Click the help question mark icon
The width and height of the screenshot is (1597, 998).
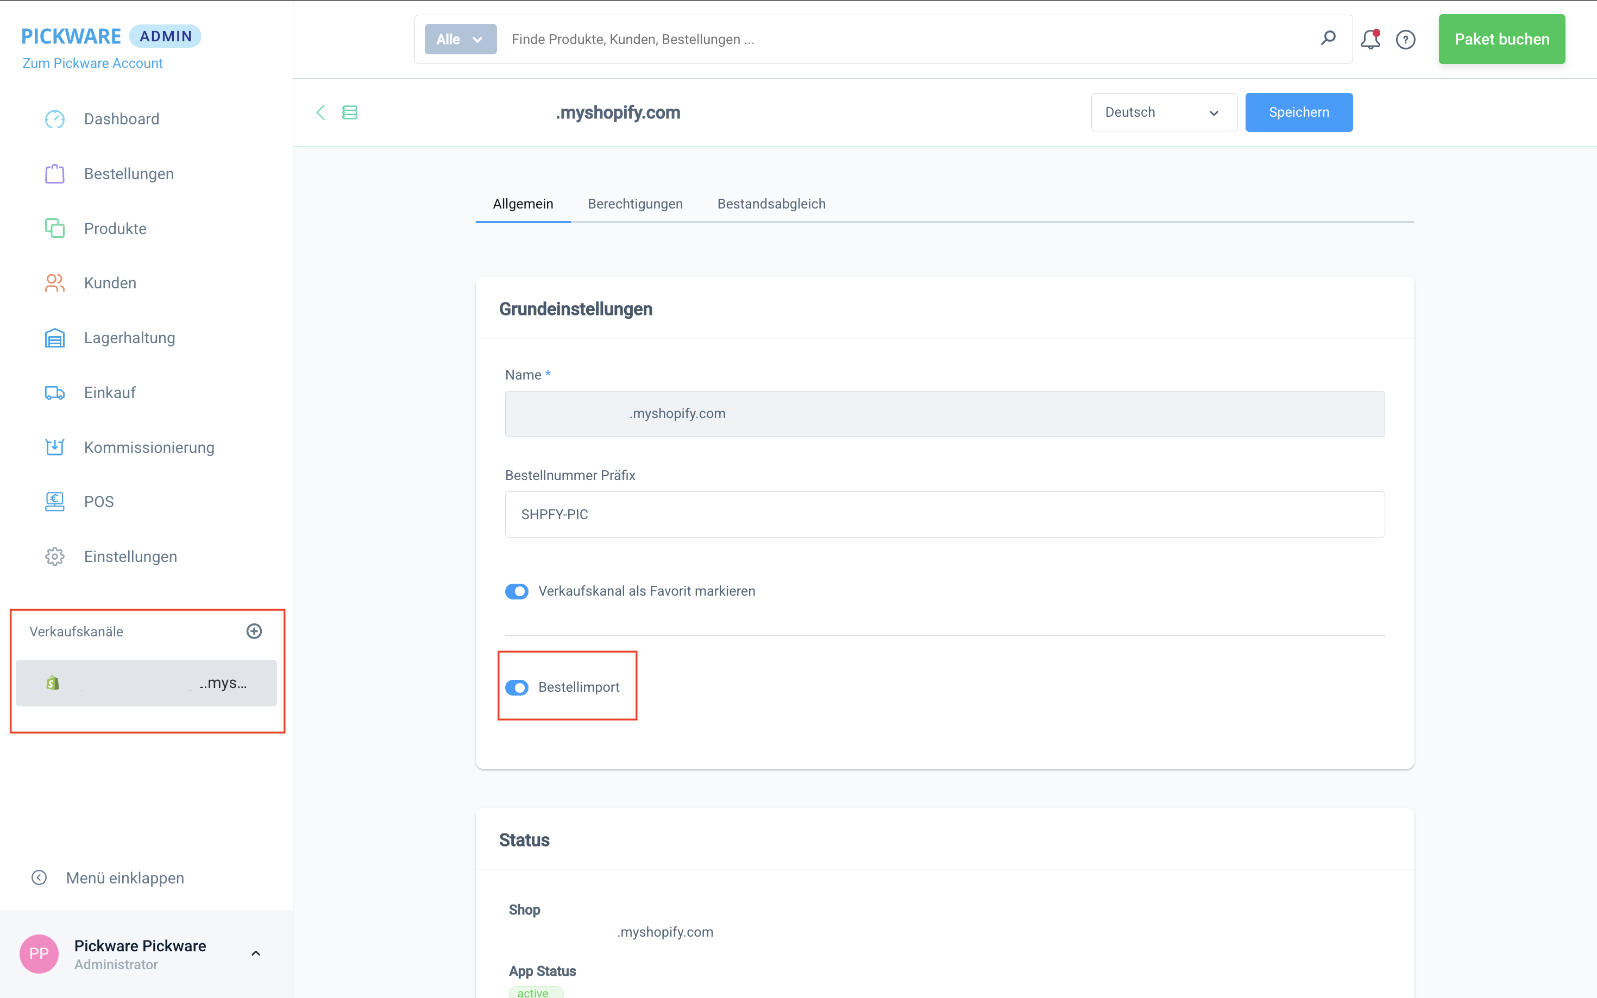tap(1406, 40)
